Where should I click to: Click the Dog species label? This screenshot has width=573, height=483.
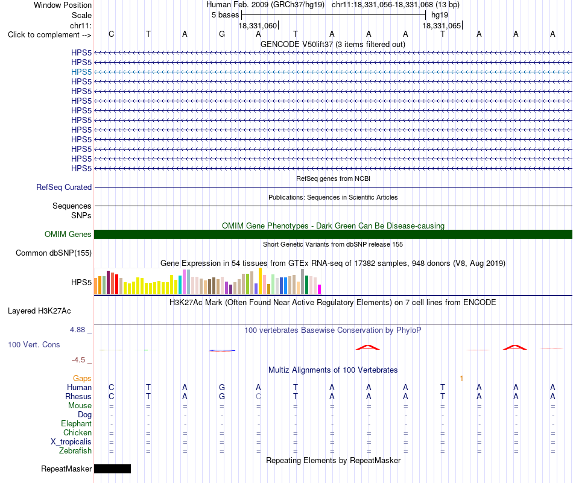84,415
